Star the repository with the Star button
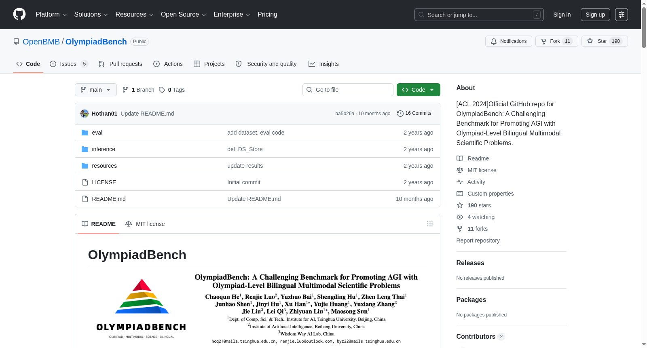Image resolution: width=647 pixels, height=348 pixels. 605,41
